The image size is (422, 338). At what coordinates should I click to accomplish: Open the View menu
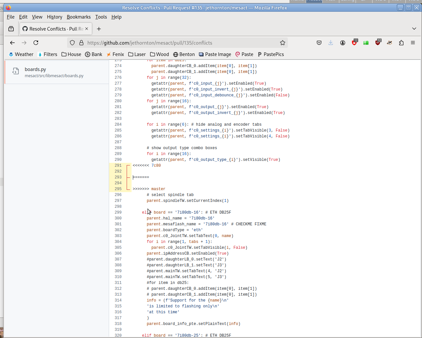click(x=37, y=17)
